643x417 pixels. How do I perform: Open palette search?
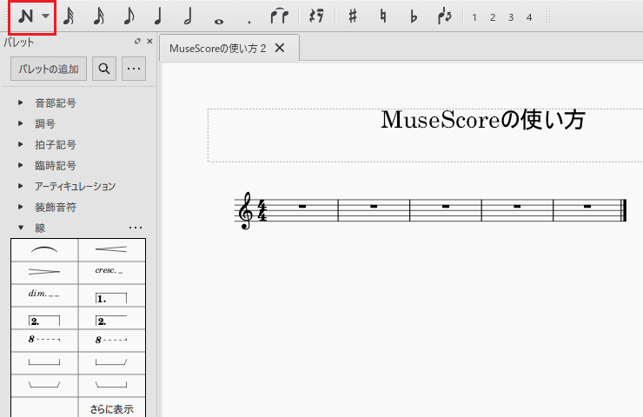pos(104,69)
